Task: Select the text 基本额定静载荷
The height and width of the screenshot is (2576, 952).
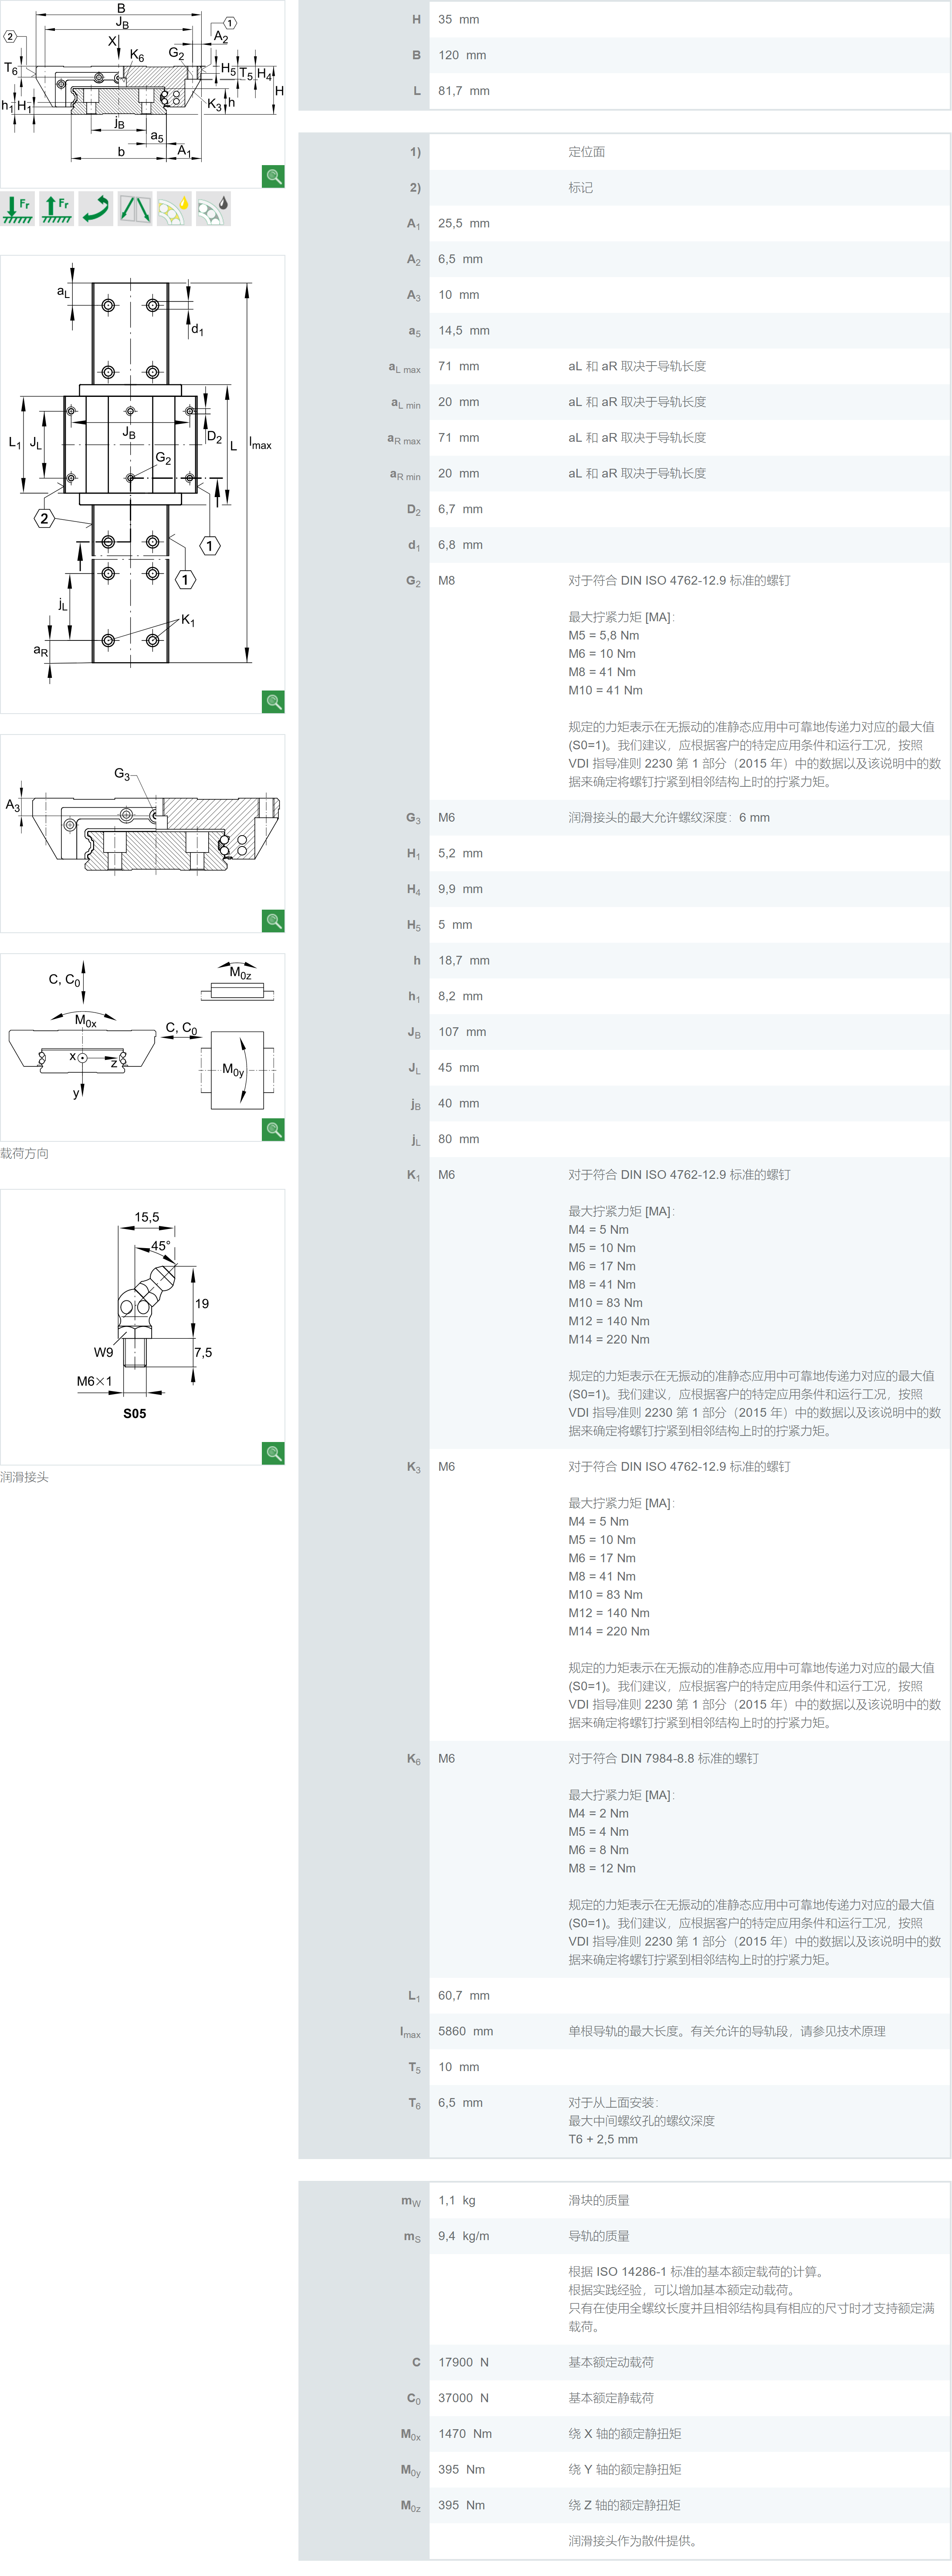Action: coord(611,2398)
